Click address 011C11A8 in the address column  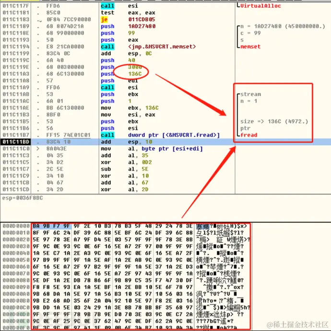coord(16,80)
